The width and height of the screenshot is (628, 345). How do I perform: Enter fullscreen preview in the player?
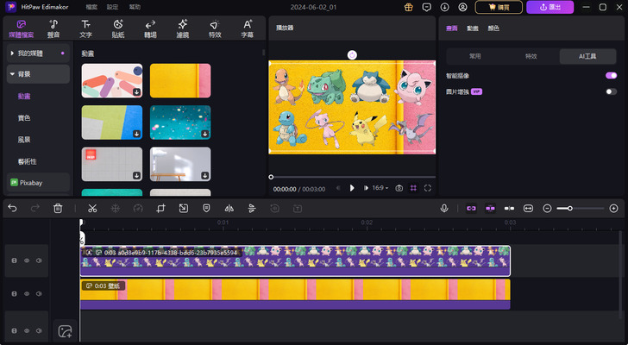[427, 187]
